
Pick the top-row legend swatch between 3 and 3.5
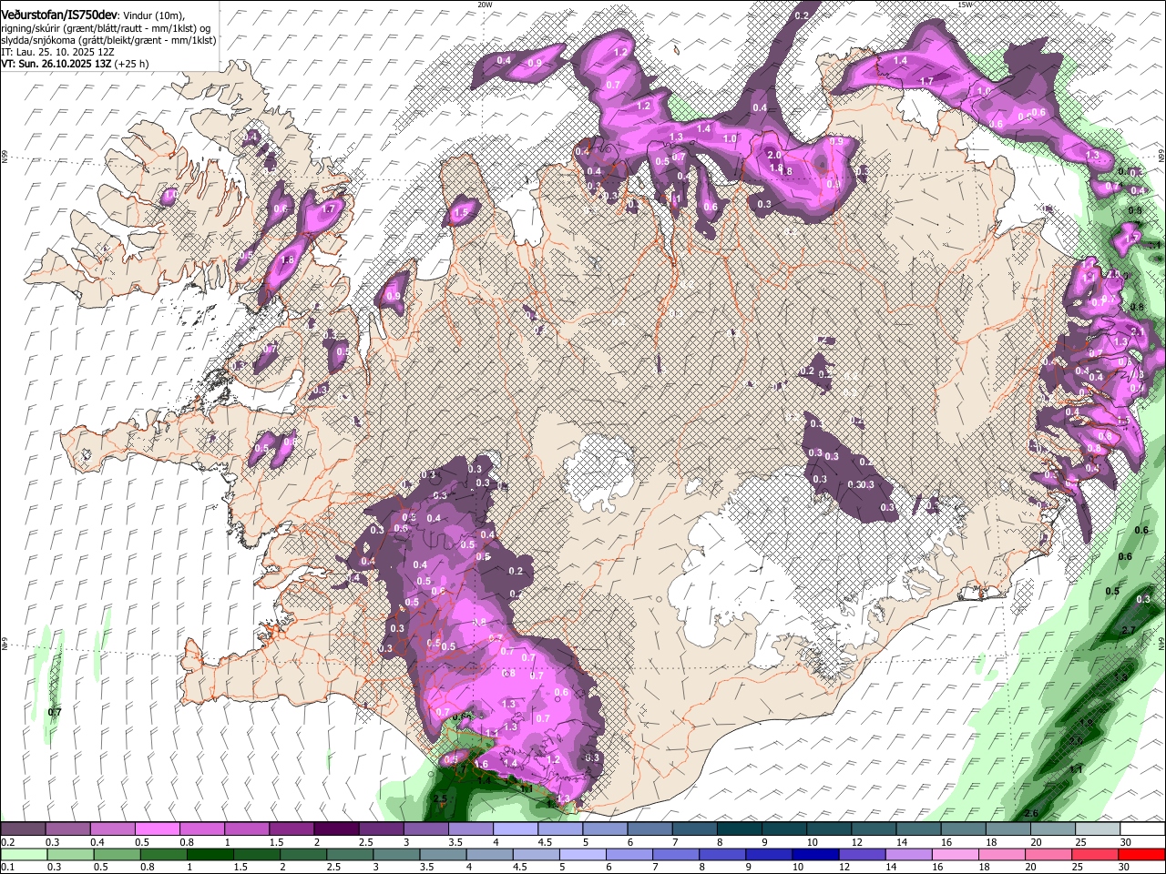click(426, 829)
